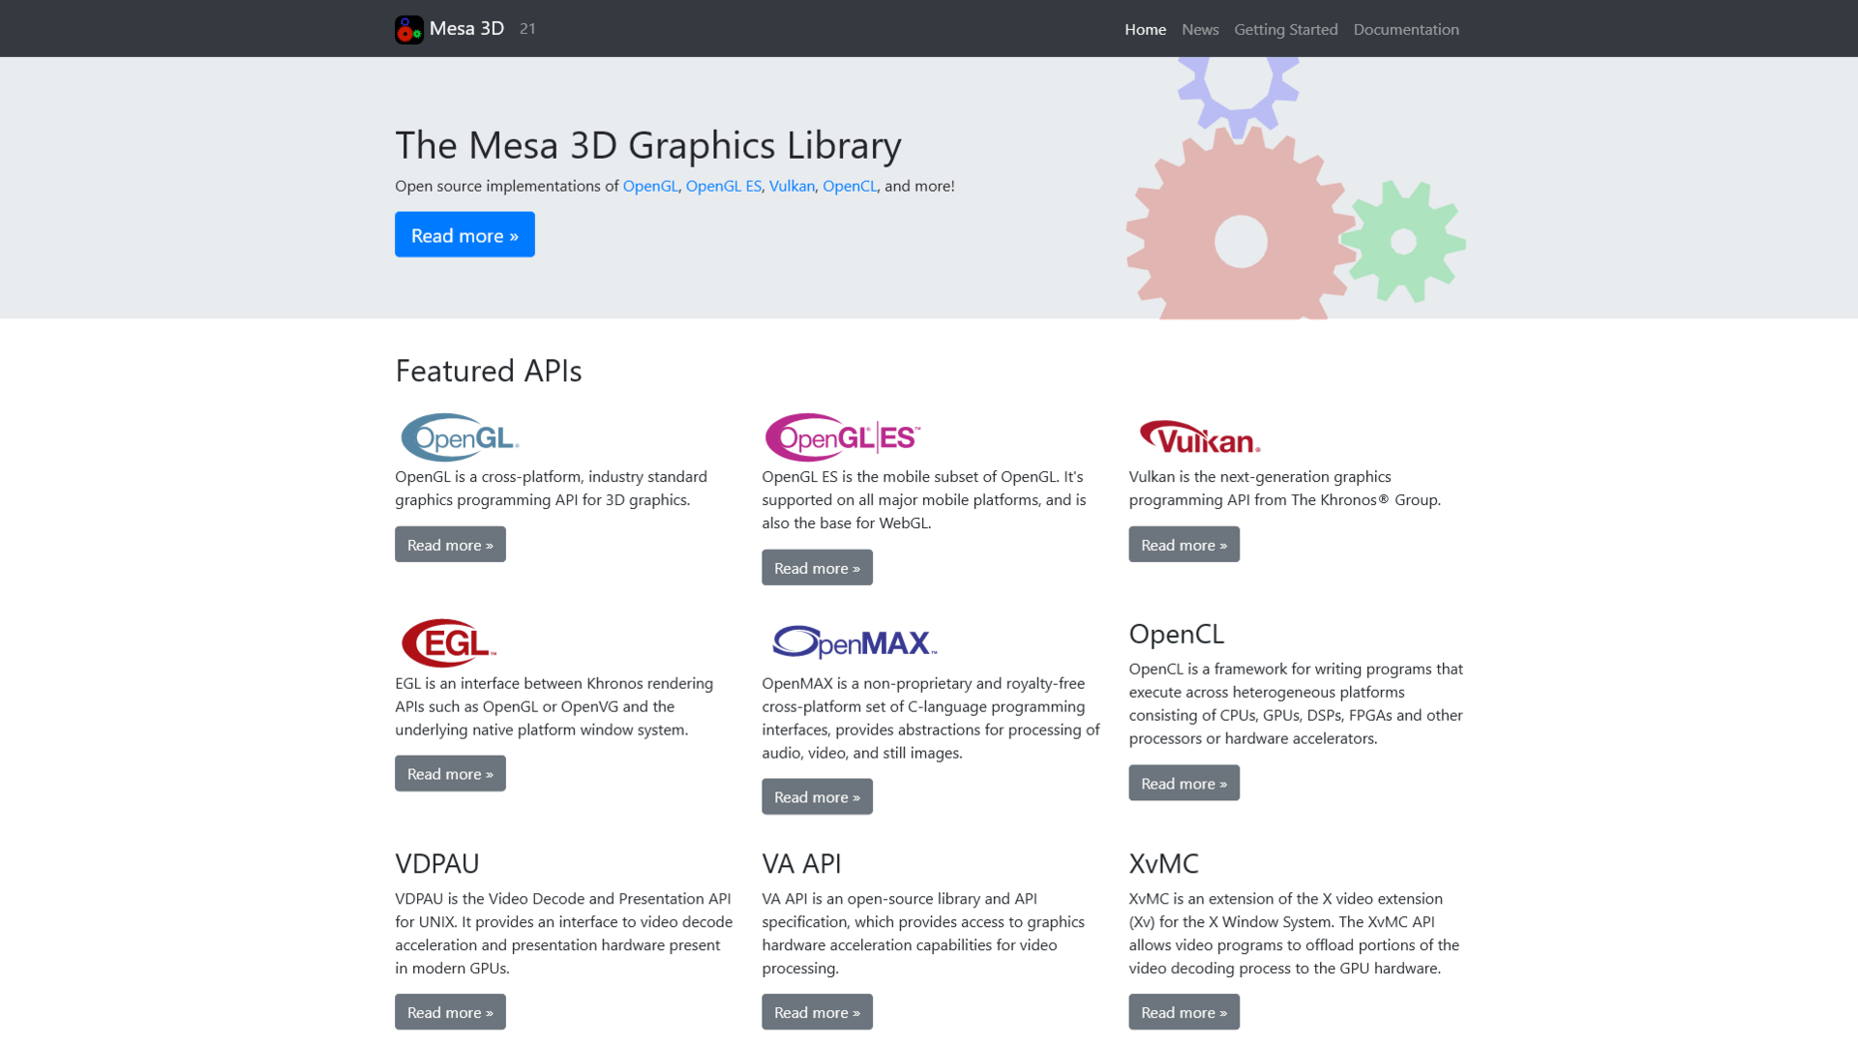Open the Home navigation item
The width and height of the screenshot is (1858, 1045).
(x=1145, y=29)
